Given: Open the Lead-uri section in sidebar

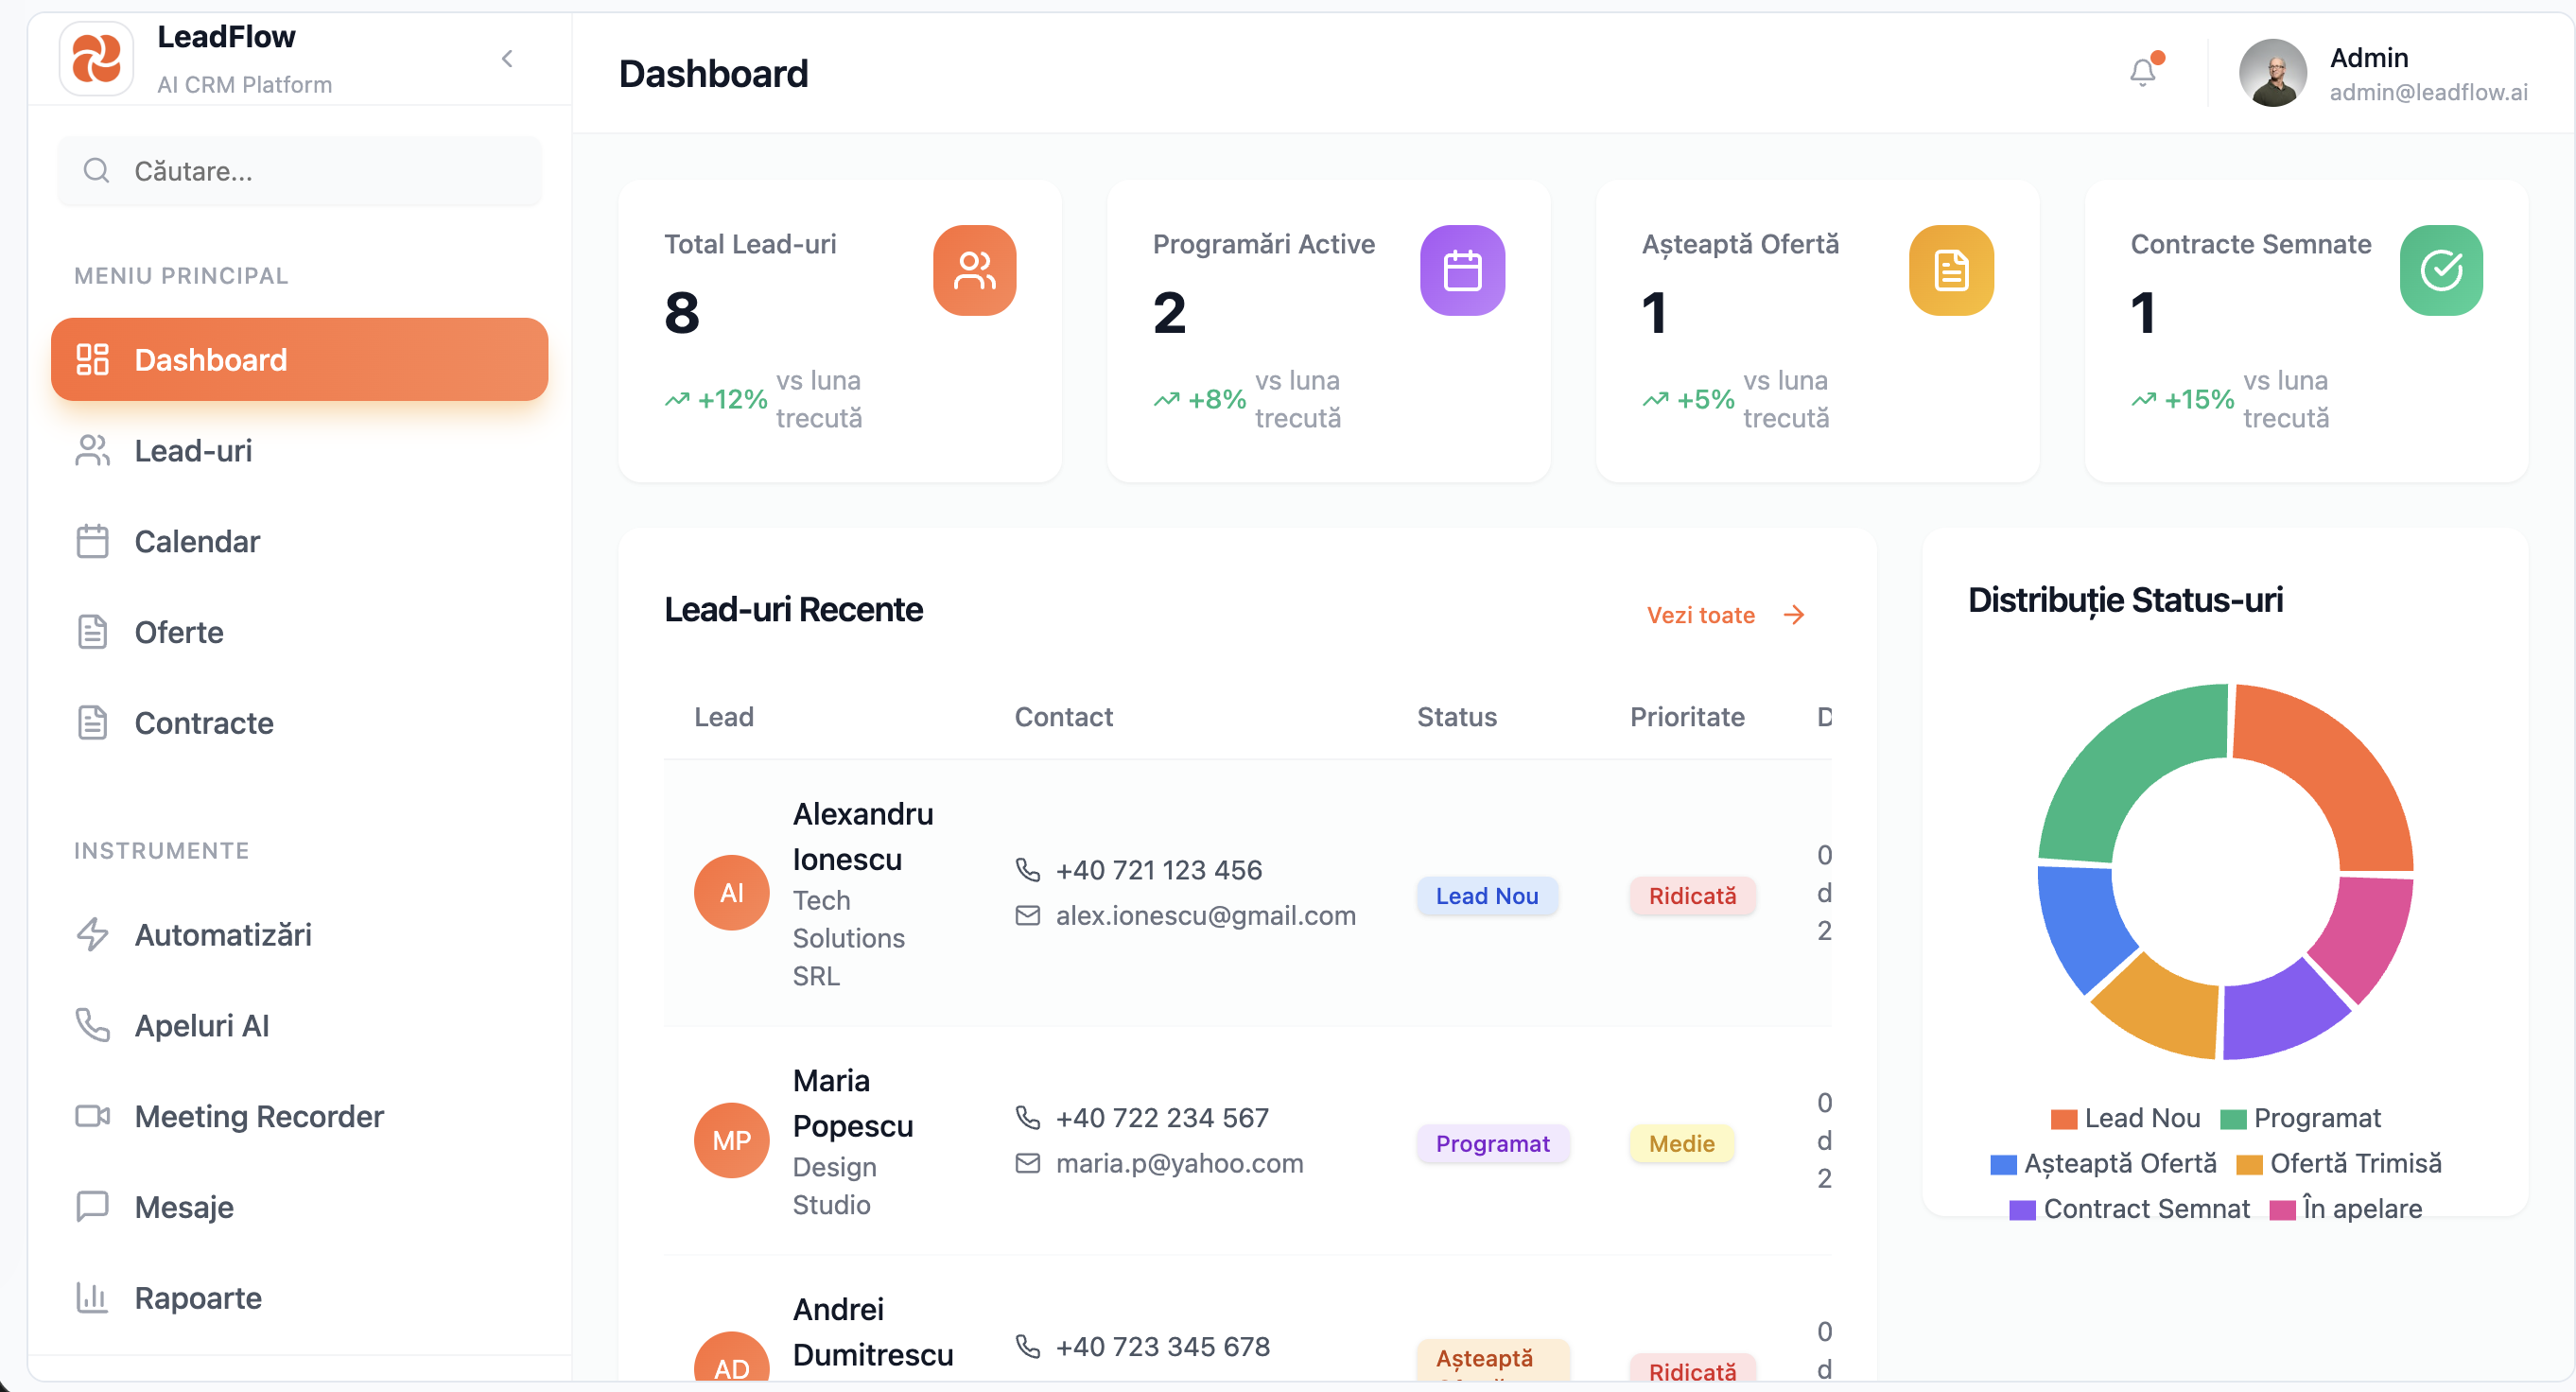Looking at the screenshot, I should pyautogui.click(x=193, y=450).
